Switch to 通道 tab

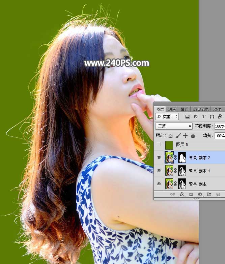coord(172,109)
